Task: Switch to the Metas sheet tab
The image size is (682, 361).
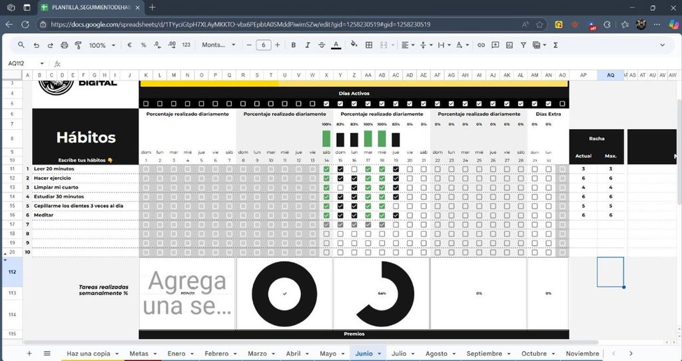Action: click(x=139, y=354)
